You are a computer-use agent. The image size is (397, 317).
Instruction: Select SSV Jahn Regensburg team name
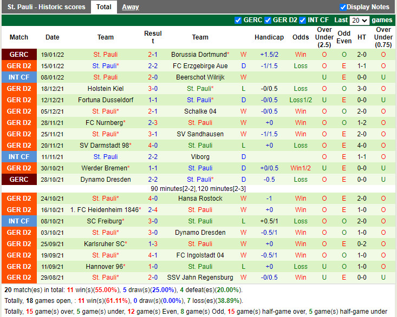(200, 278)
